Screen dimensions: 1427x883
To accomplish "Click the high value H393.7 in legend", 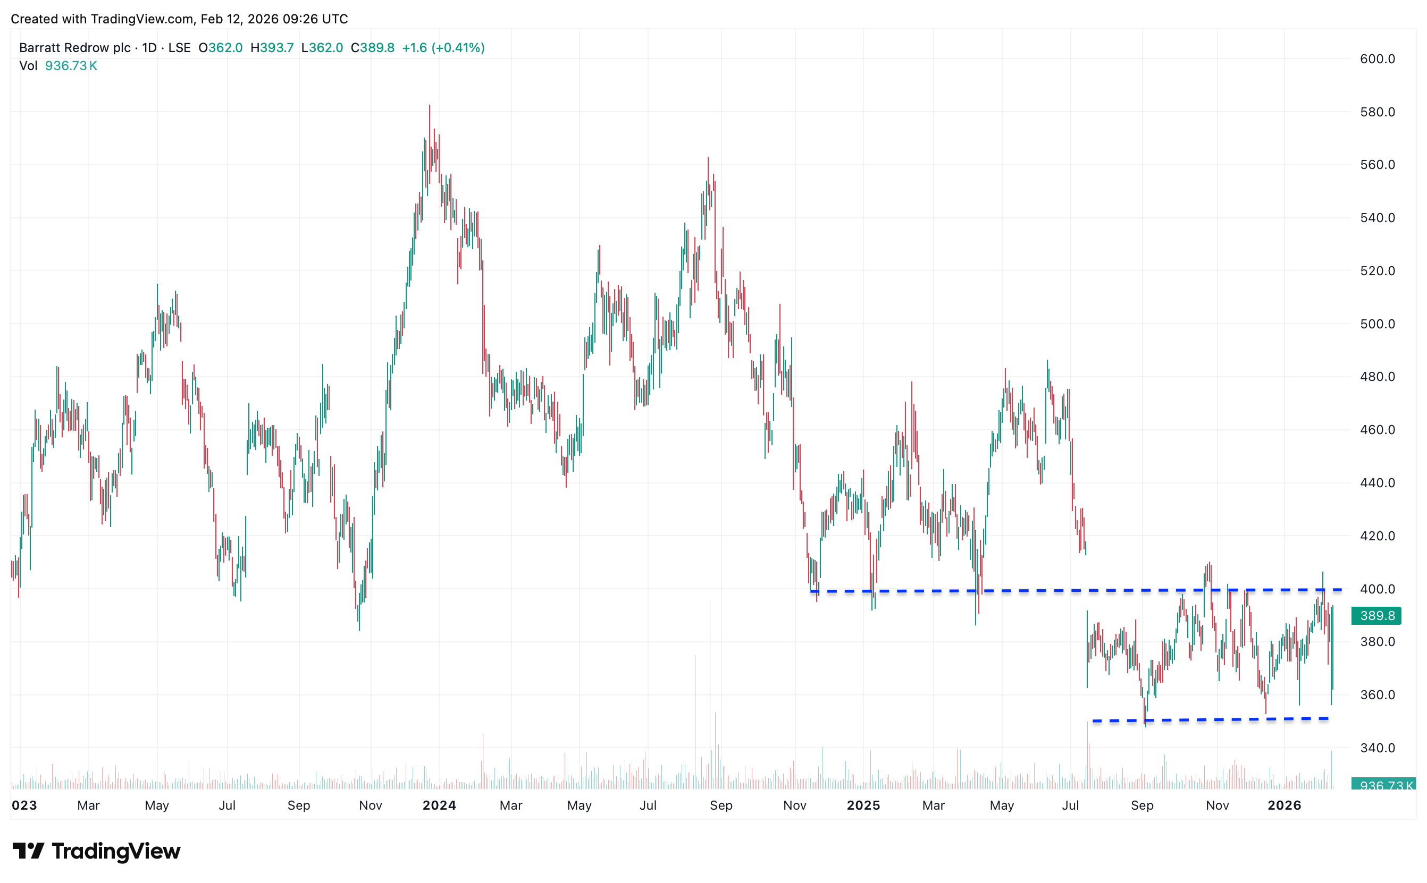I will tap(272, 47).
